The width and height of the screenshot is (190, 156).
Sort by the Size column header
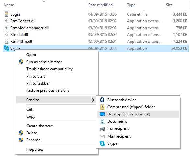pyautogui.click(x=169, y=5)
